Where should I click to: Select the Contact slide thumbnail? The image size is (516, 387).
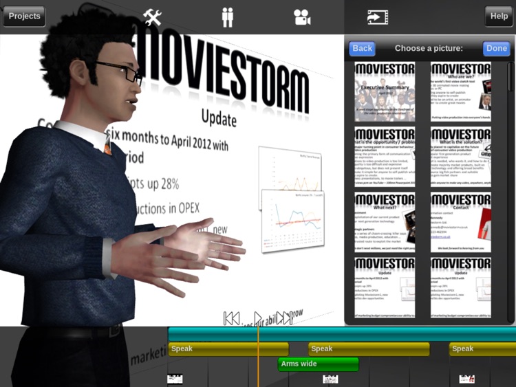tap(461, 222)
